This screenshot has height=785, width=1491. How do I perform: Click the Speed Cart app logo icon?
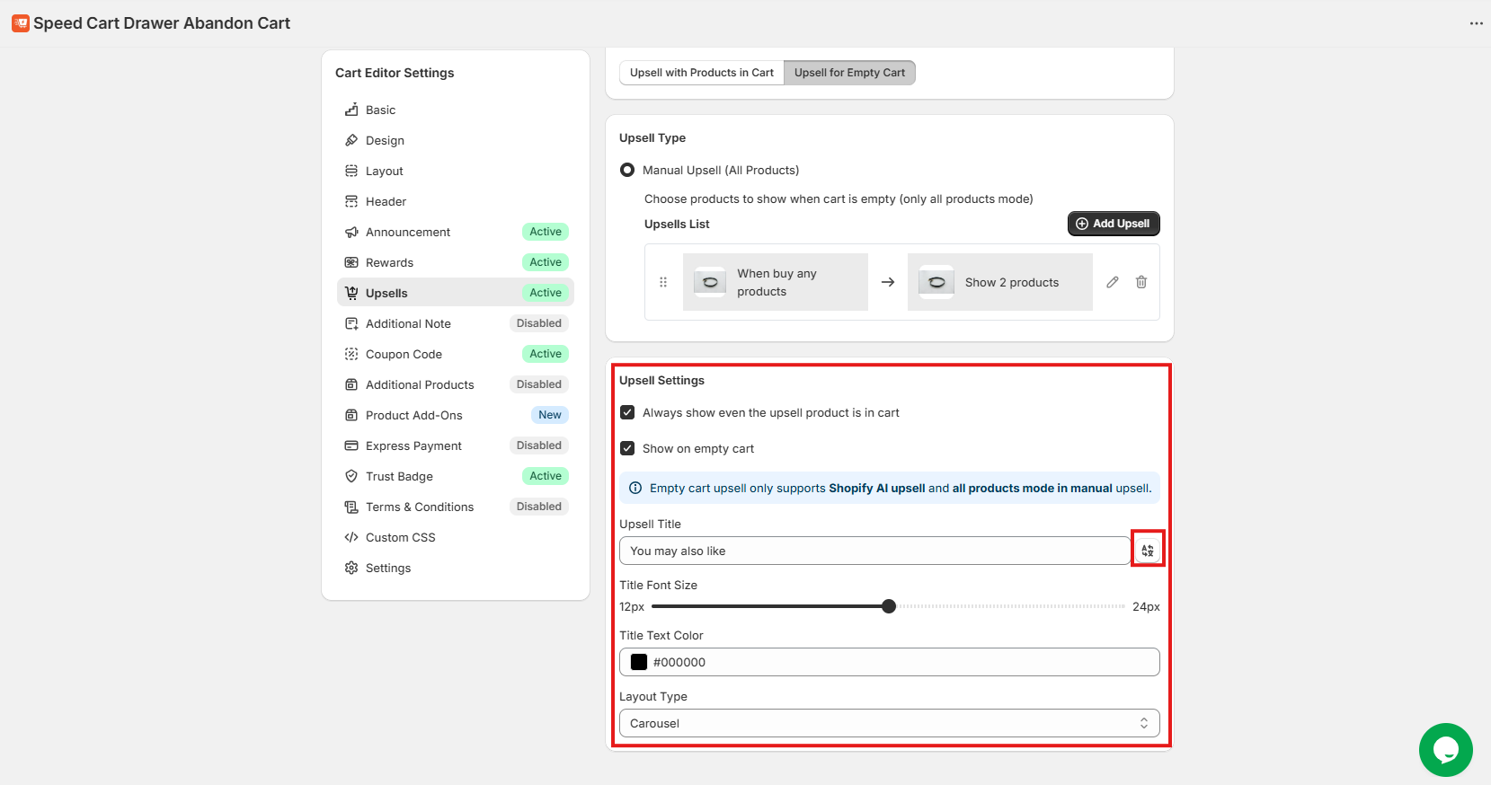click(21, 23)
